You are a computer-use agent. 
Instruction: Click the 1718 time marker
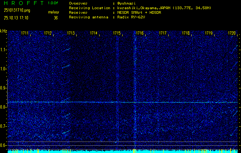[186, 34]
